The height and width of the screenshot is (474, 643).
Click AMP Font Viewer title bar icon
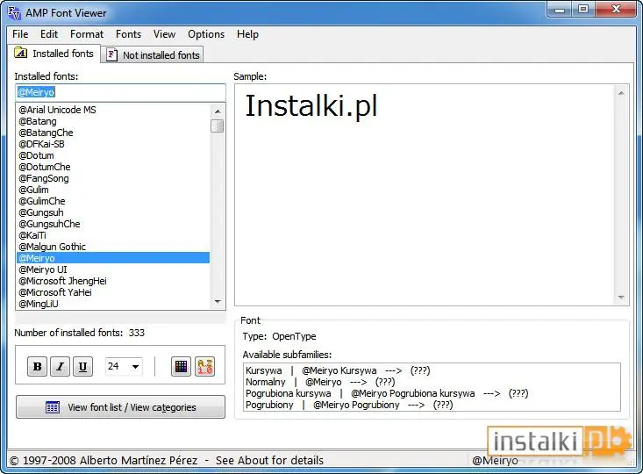coord(14,12)
